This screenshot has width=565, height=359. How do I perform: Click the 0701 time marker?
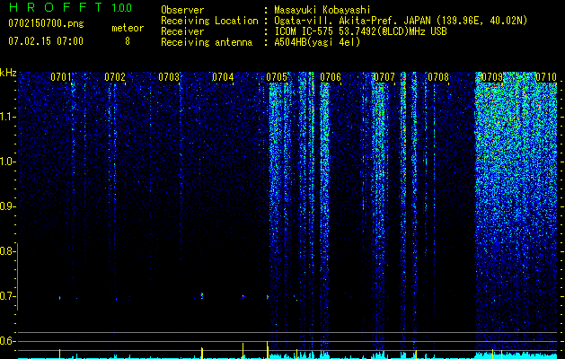coord(61,77)
